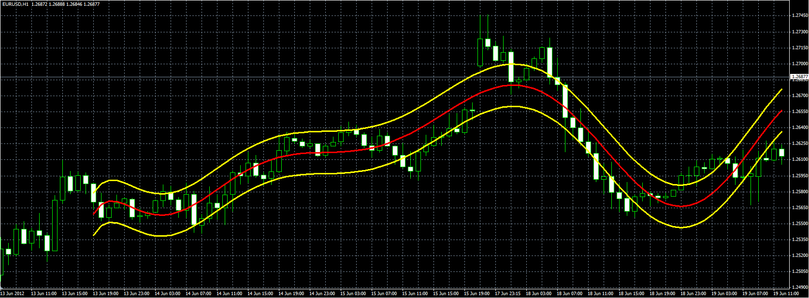Click the 1.25050 price scale label
809x298 pixels.
coord(800,271)
